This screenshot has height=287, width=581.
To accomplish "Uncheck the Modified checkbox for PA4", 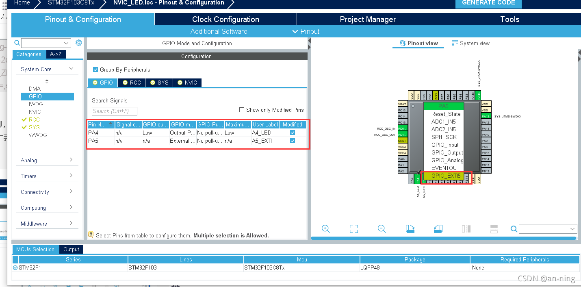I will click(x=292, y=132).
